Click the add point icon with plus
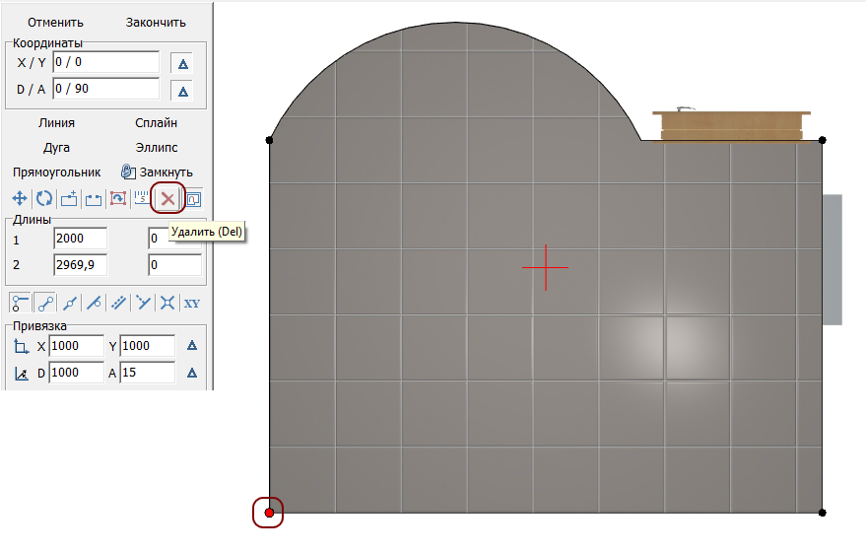866x553 pixels. 68,199
